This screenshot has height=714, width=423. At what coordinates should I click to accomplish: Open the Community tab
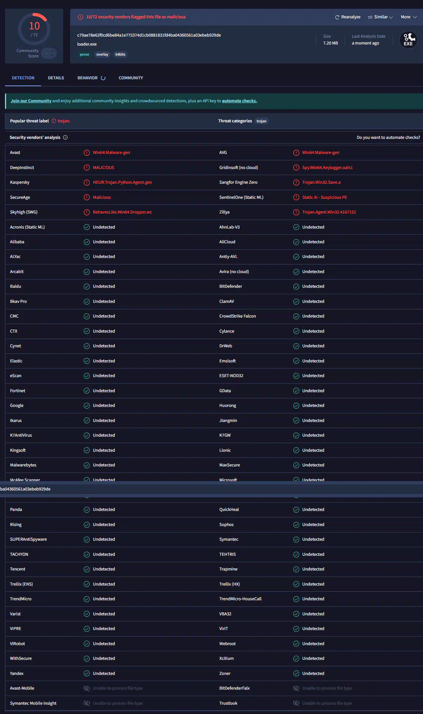131,78
